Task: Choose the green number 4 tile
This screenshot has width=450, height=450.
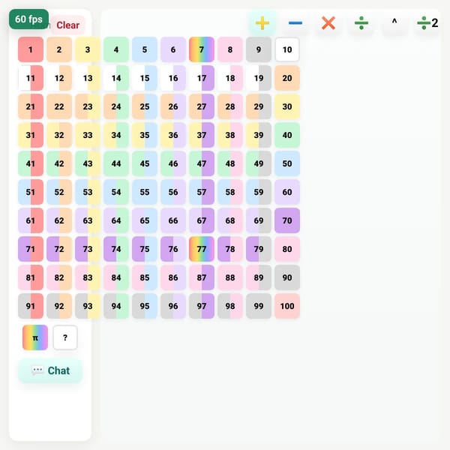Action: tap(116, 49)
